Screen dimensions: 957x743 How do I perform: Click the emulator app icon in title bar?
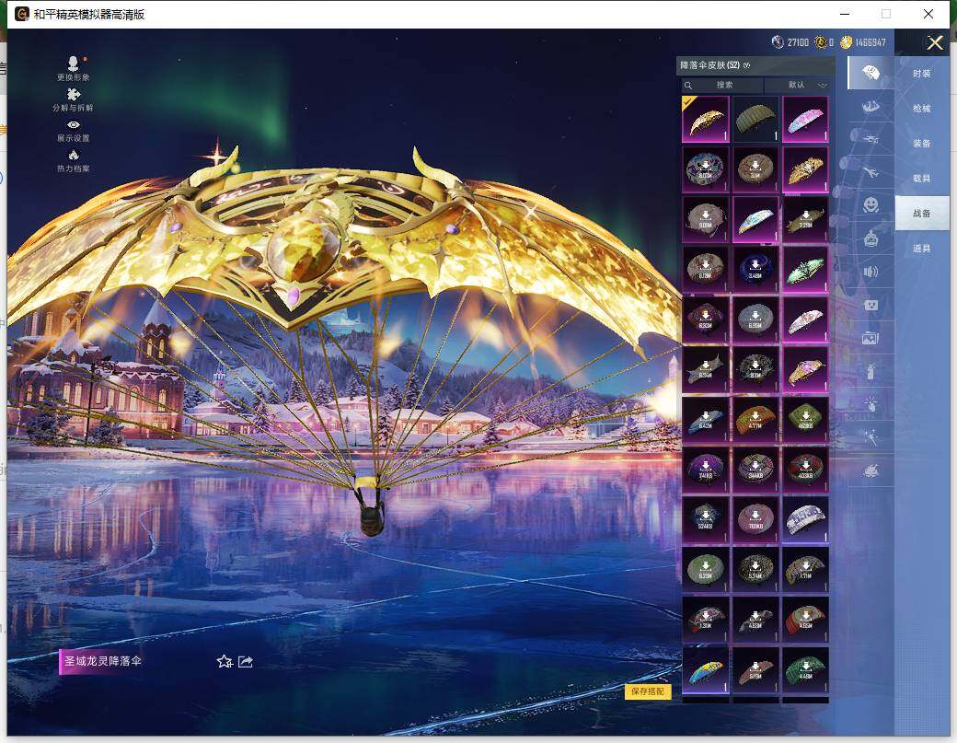[22, 14]
